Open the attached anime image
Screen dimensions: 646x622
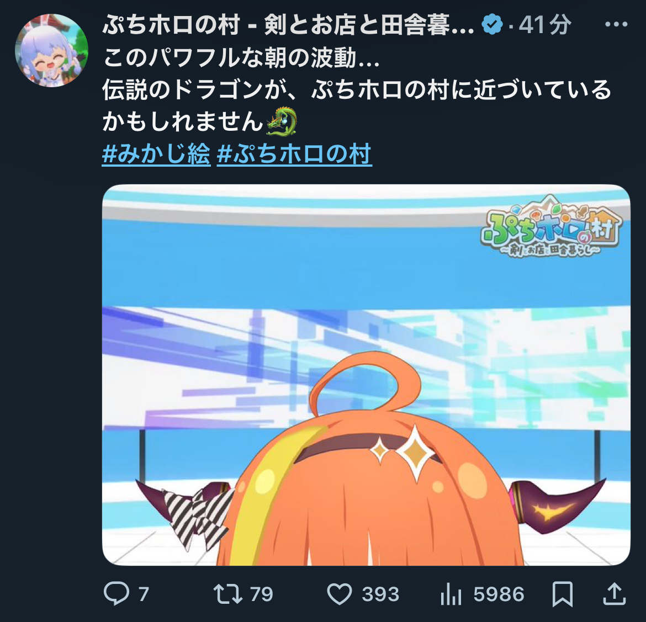[x=366, y=375]
